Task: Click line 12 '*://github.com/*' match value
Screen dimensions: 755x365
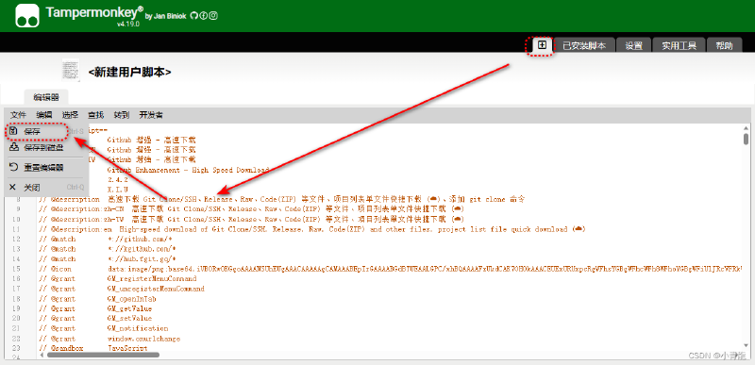Action: point(140,239)
